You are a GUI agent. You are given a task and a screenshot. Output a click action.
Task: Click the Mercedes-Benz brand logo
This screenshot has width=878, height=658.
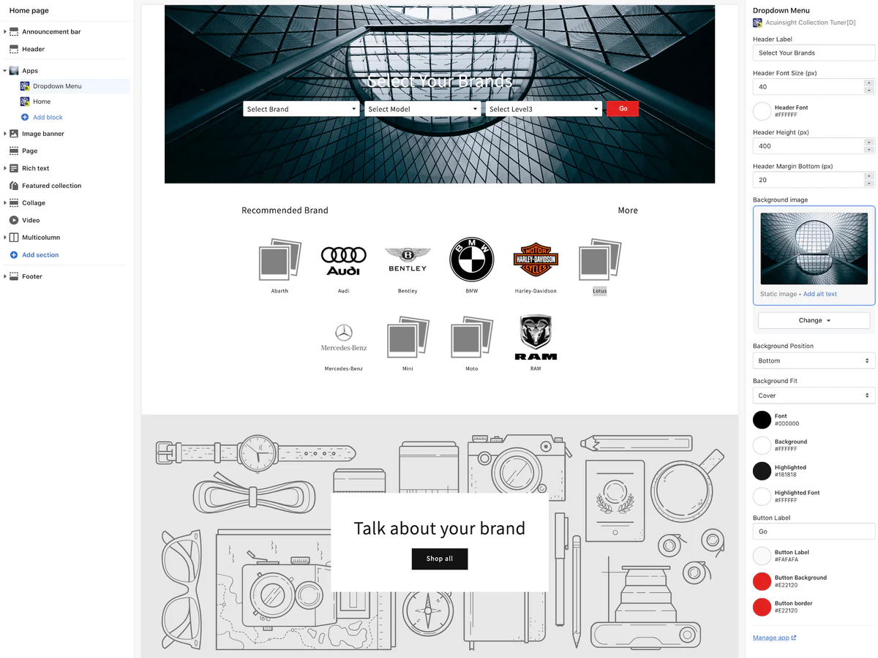click(344, 338)
